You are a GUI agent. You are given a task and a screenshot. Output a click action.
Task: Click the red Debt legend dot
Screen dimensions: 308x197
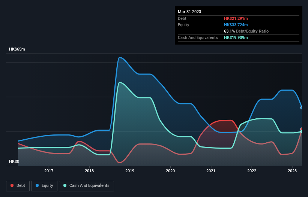point(12,185)
